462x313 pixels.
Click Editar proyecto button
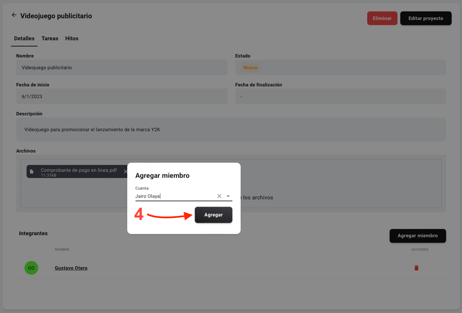click(x=426, y=18)
